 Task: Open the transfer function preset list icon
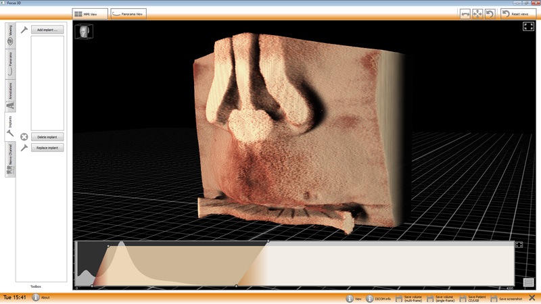[x=528, y=282]
